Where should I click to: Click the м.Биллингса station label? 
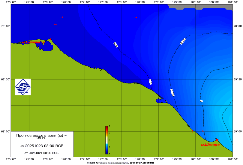click(33, 42)
